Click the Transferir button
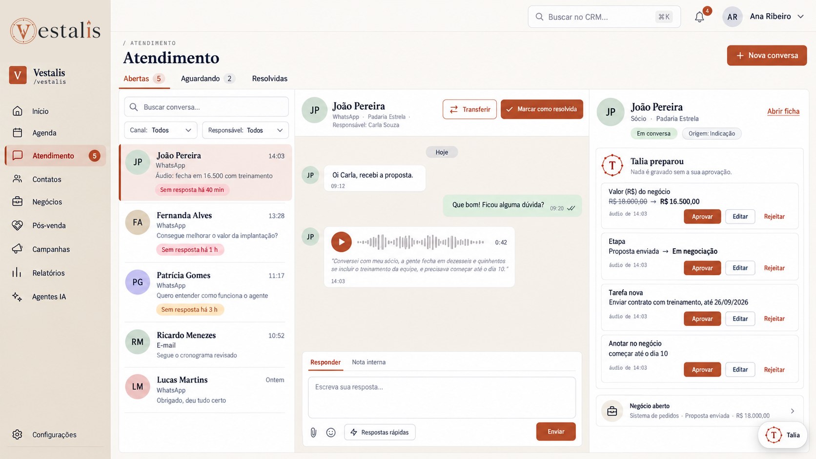This screenshot has height=459, width=816. click(x=469, y=109)
